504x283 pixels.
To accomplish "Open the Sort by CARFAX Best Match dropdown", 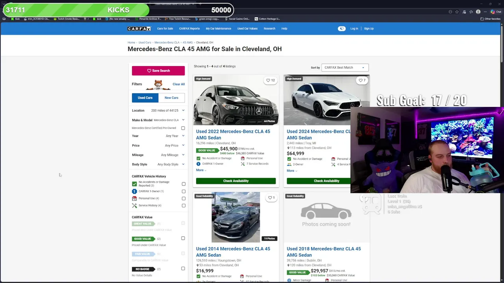I will tap(345, 68).
